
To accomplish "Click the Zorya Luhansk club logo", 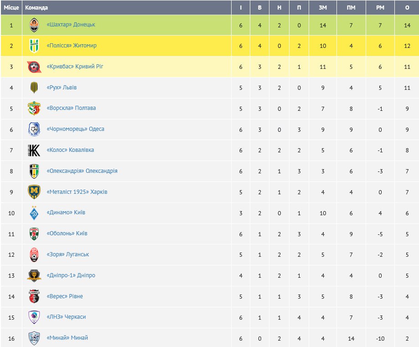I will pos(34,254).
